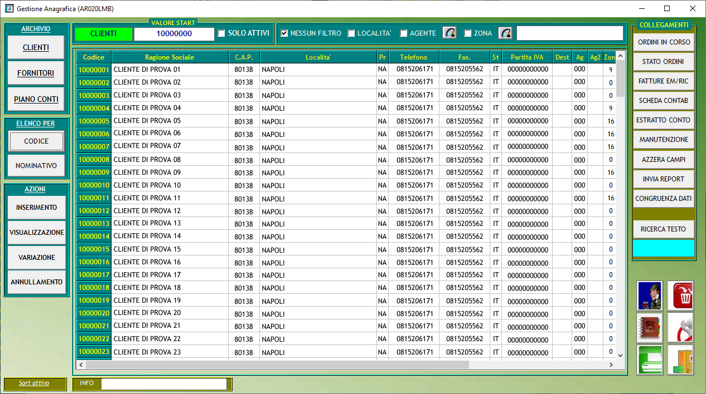This screenshot has height=394, width=706.
Task: Click the cyan search text field
Action: point(664,248)
